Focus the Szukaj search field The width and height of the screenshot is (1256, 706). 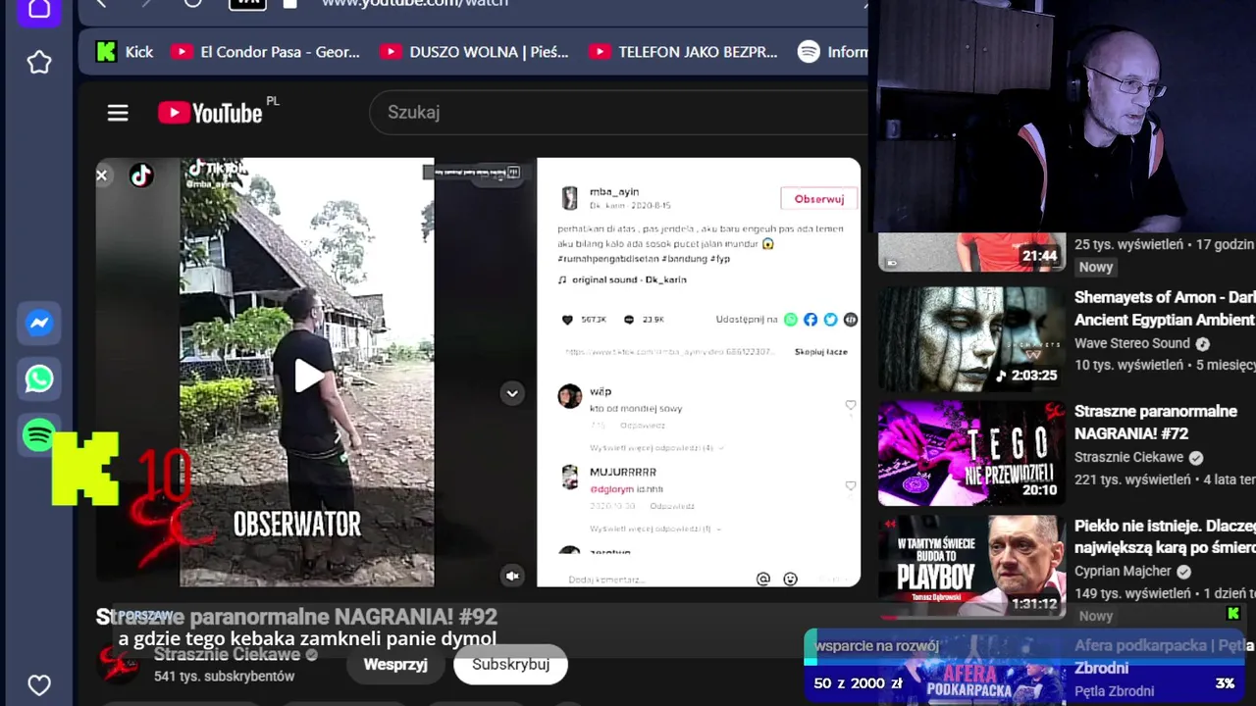coord(618,113)
